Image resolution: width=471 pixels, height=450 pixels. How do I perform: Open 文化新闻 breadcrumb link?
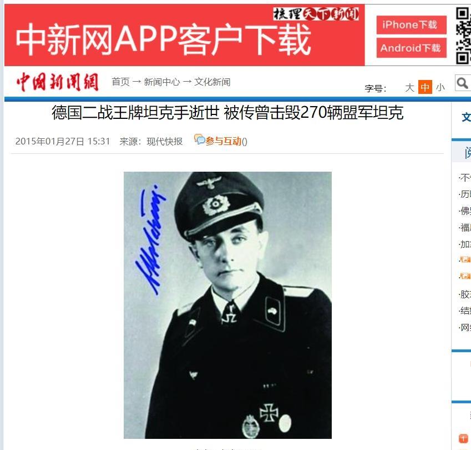point(212,82)
